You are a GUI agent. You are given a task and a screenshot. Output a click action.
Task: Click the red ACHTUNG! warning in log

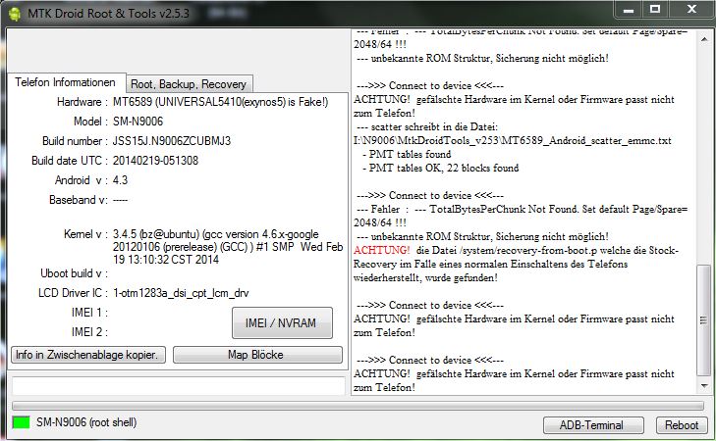click(x=382, y=250)
